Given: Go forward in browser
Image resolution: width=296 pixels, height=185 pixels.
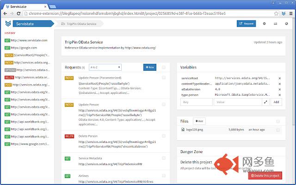Looking at the screenshot, I should click(x=12, y=13).
